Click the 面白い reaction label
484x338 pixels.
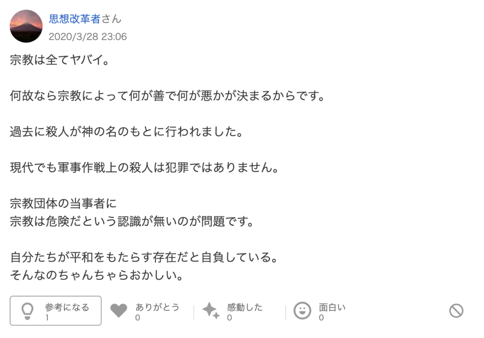pyautogui.click(x=332, y=307)
